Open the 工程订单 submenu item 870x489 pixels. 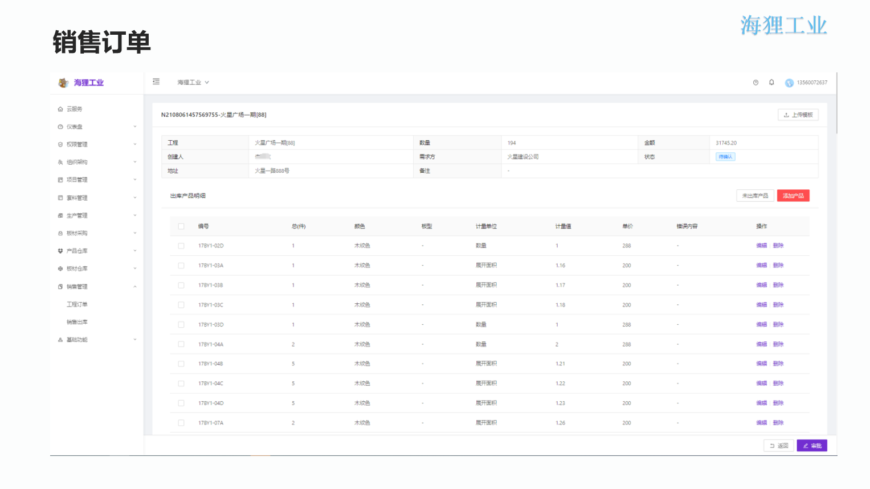77,304
